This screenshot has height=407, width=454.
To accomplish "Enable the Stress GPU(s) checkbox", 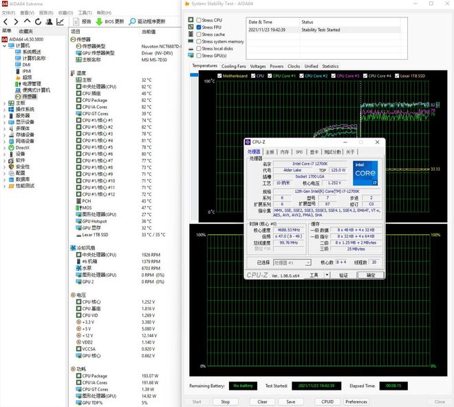I will tap(199, 55).
